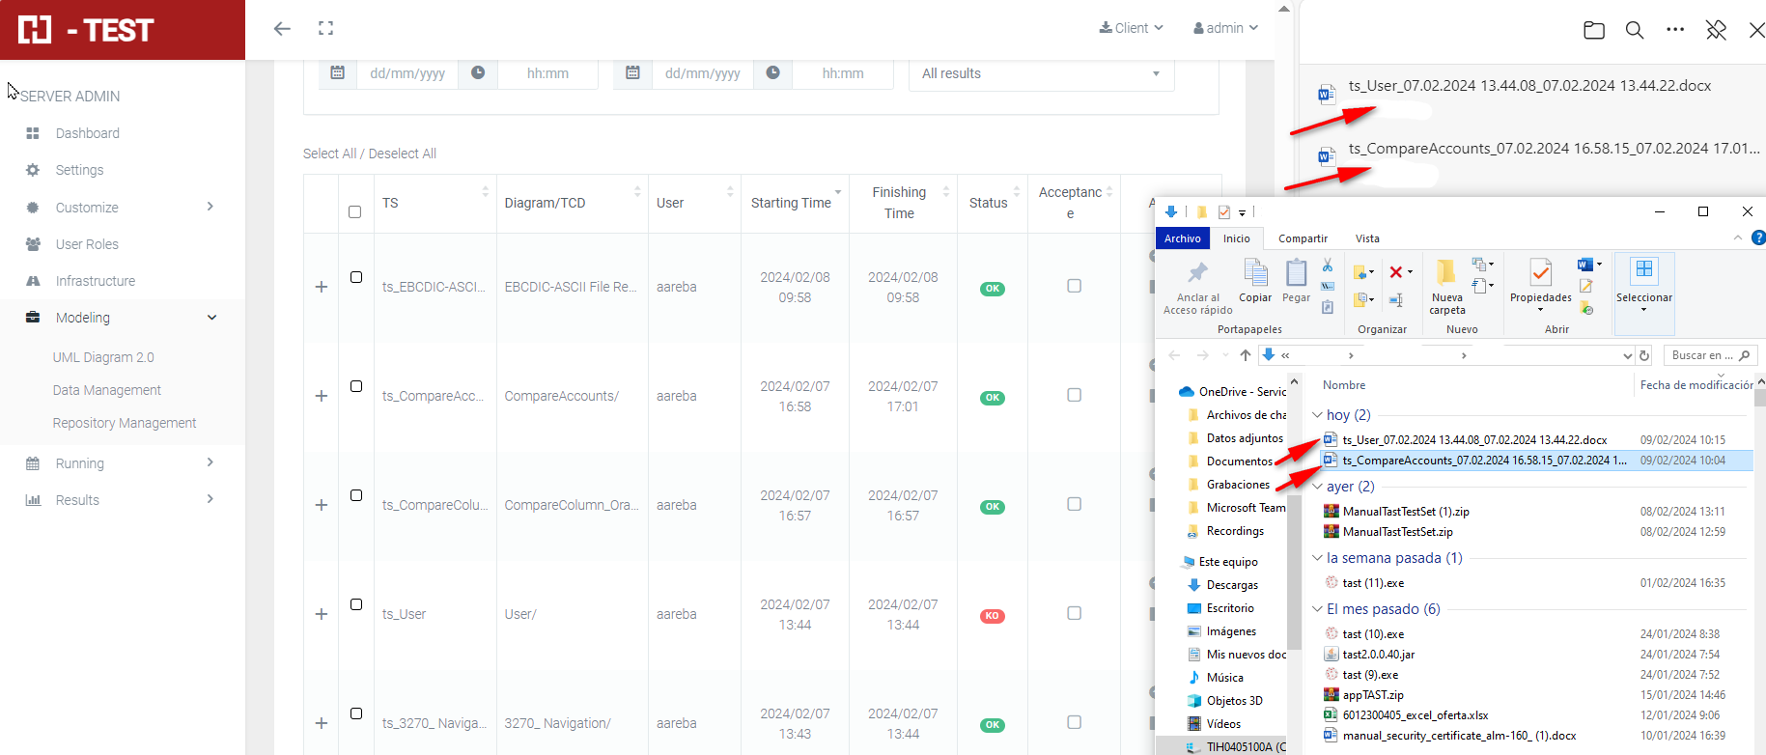Open the Vista ribbon tab
The width and height of the screenshot is (1766, 755).
1366,238
